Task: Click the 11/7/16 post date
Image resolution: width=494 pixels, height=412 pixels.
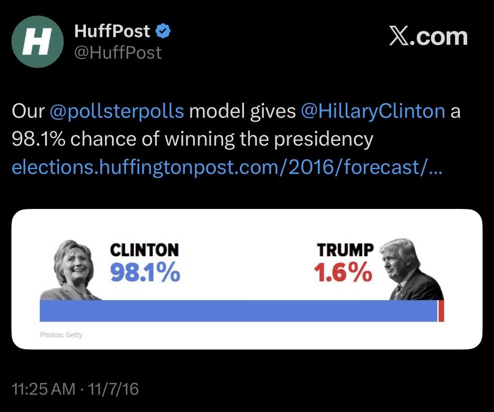Action: (114, 389)
